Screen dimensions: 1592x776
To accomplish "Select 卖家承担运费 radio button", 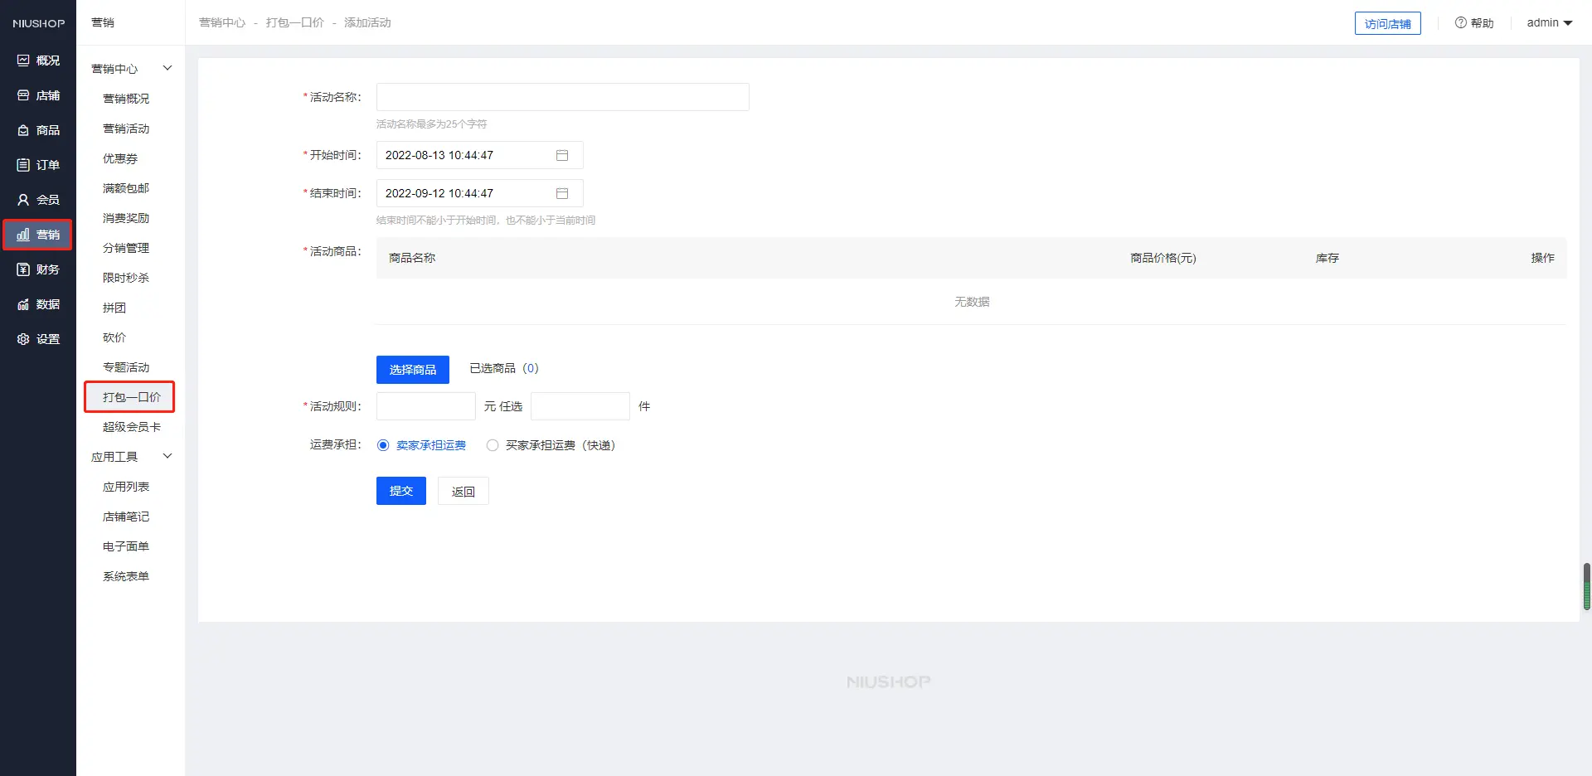I will click(x=383, y=445).
